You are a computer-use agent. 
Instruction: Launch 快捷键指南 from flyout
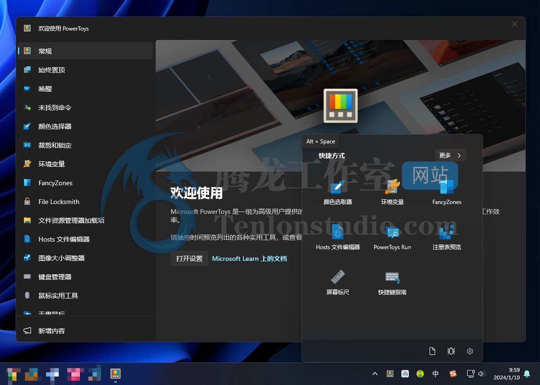[392, 283]
